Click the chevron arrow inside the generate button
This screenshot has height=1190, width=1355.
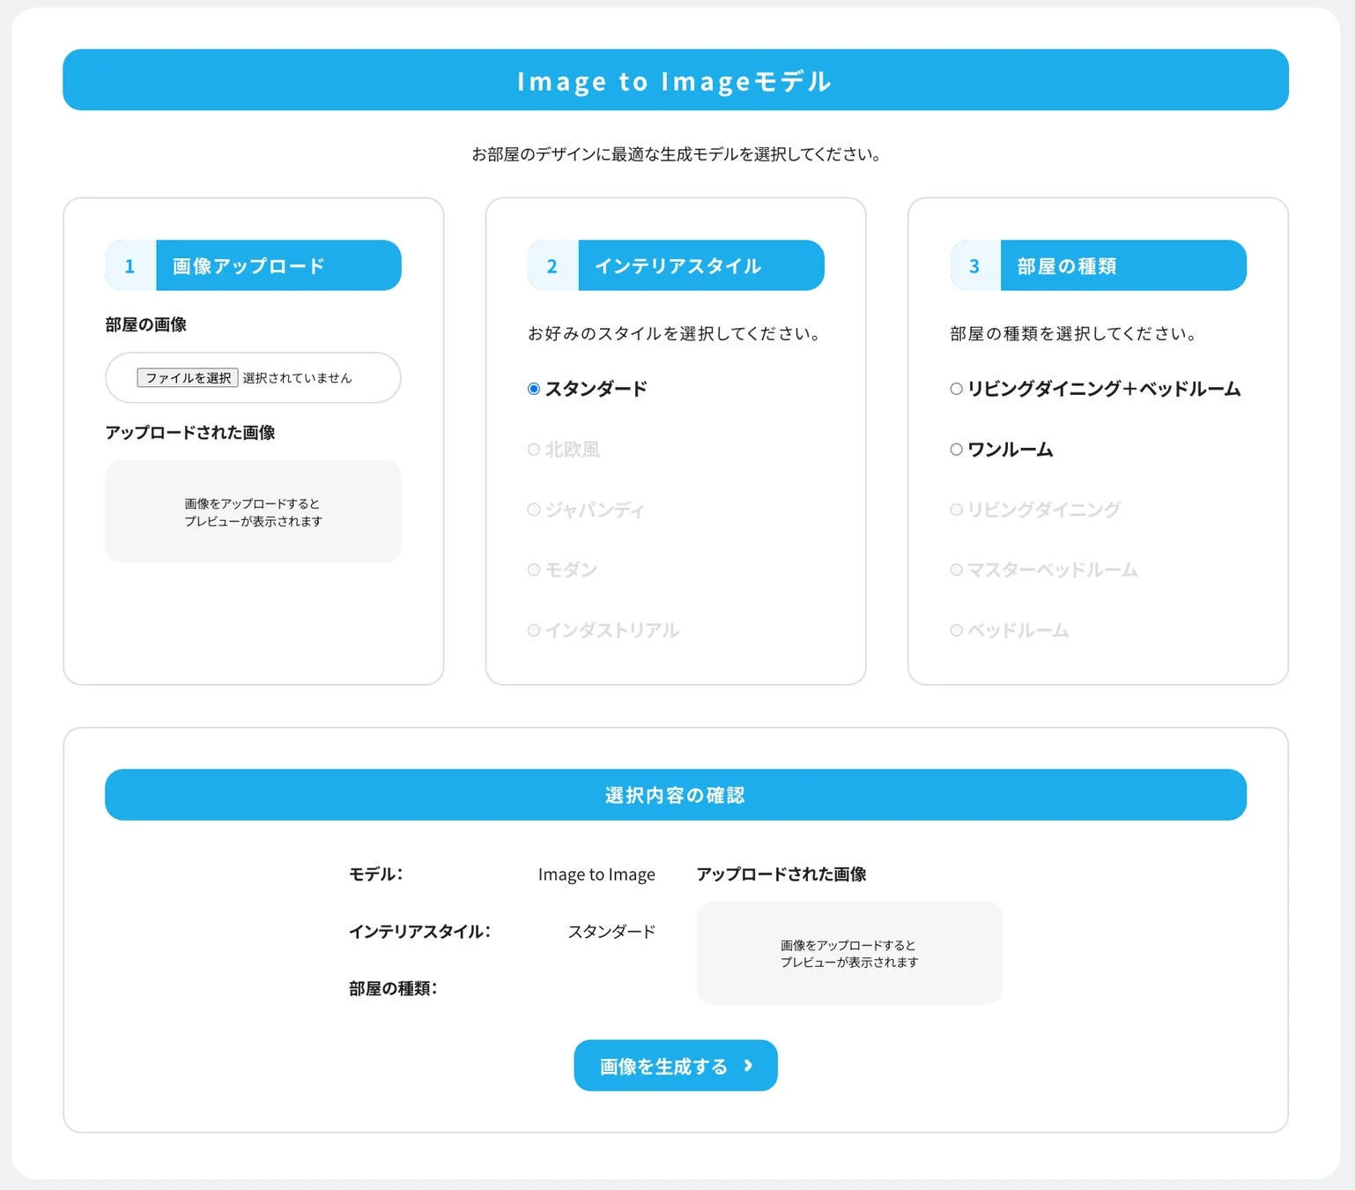click(748, 1065)
